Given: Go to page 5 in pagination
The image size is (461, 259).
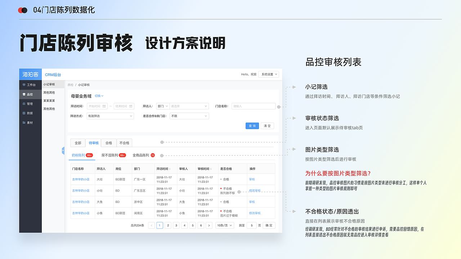Looking at the screenshot, I should click(x=193, y=226).
